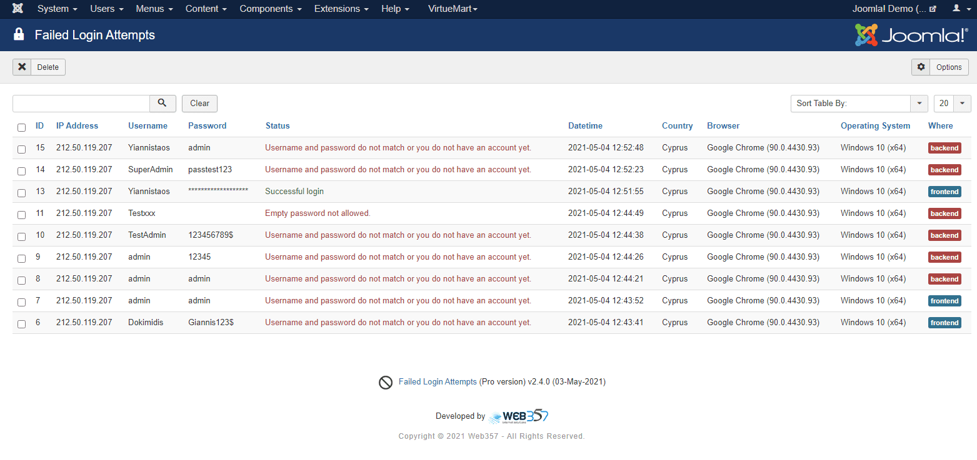Viewport: 977px width, 460px height.
Task: Open the Failed Login Attempts footer link
Action: point(438,382)
